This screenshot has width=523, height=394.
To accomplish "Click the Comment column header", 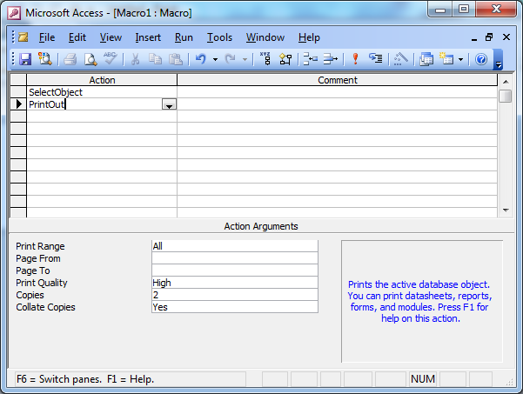I will coord(337,80).
